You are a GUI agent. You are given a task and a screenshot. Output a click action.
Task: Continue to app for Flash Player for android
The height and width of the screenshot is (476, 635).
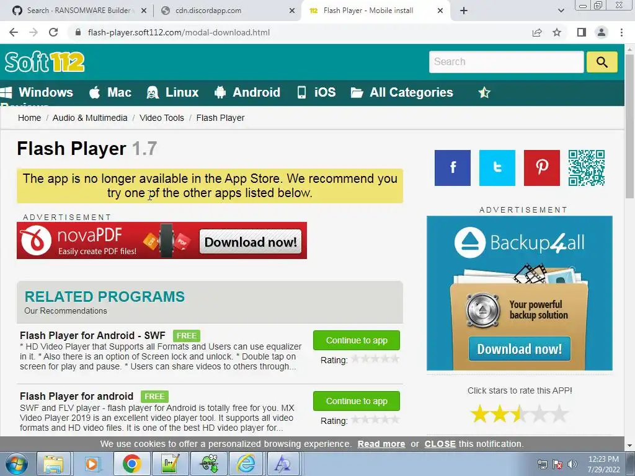point(357,401)
